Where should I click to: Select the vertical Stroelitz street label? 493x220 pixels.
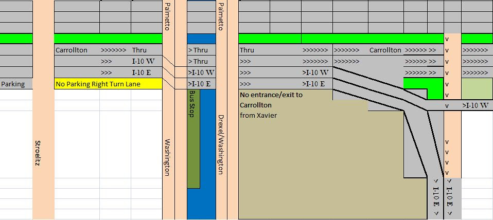pos(37,153)
